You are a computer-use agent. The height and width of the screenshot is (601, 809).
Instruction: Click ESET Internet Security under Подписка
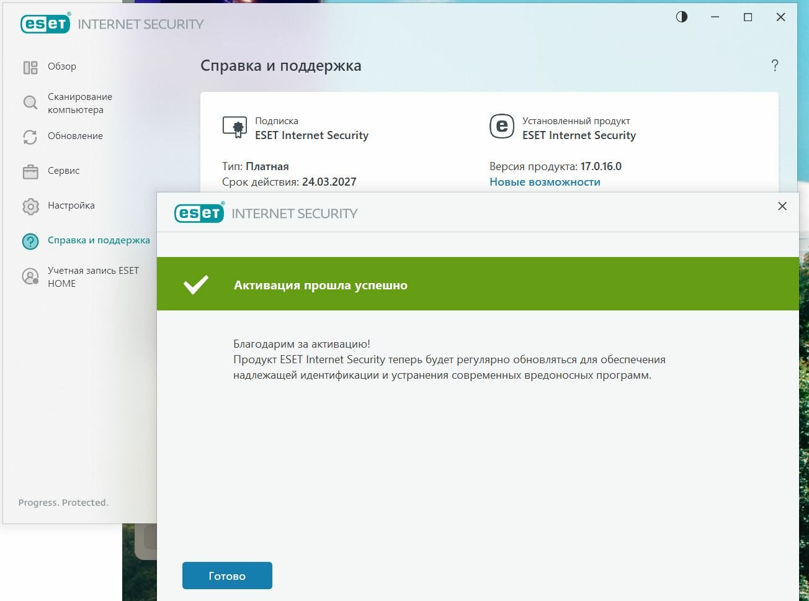pos(312,135)
